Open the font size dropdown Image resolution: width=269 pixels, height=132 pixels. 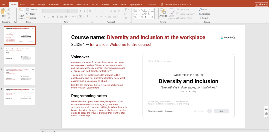(x=77, y=11)
